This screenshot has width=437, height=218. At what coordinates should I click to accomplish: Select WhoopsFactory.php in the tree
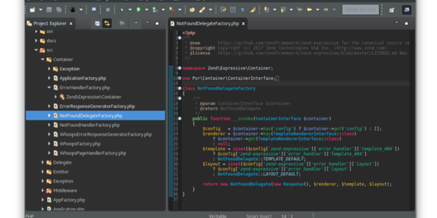[x=80, y=143]
